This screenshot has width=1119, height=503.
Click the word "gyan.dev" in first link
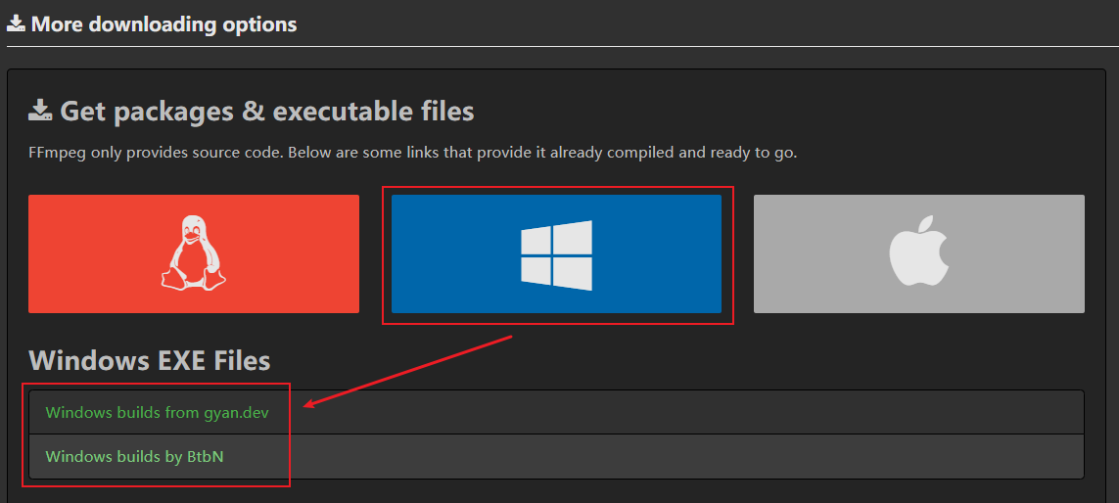click(x=236, y=413)
